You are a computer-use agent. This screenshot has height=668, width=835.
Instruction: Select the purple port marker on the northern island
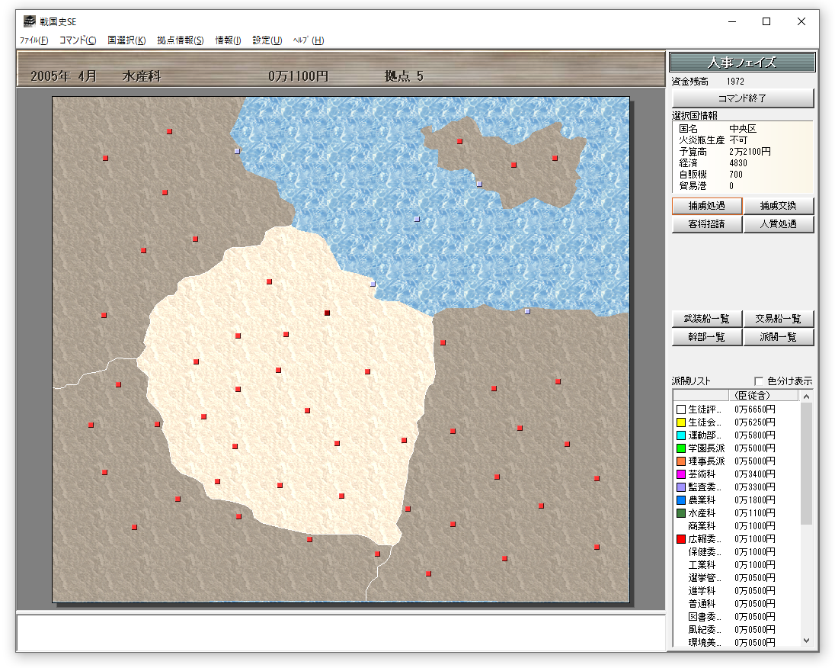point(479,184)
